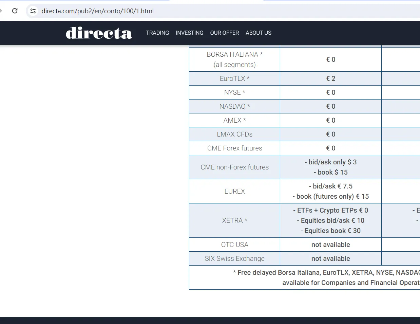Open the OUR OFFER menu

(x=225, y=33)
